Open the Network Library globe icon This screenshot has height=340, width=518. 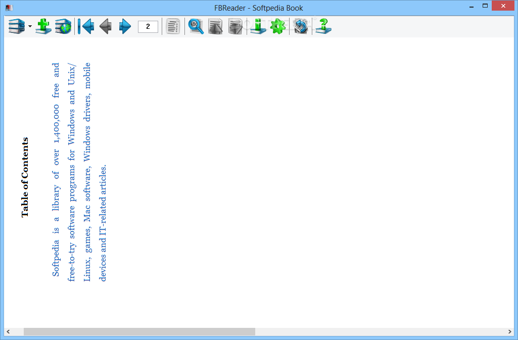(63, 26)
